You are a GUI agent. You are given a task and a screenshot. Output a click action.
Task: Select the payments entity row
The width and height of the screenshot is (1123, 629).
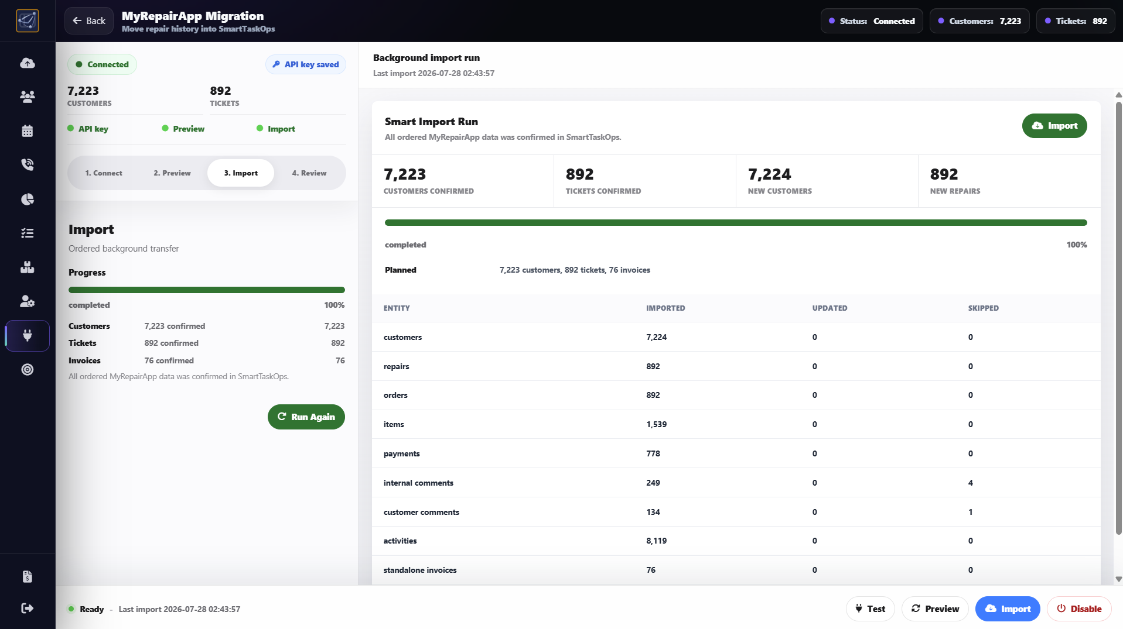point(736,453)
